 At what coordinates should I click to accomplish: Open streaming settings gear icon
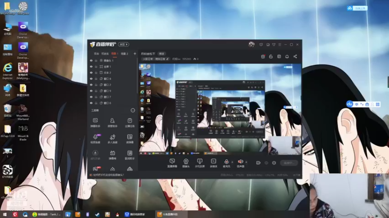click(274, 163)
